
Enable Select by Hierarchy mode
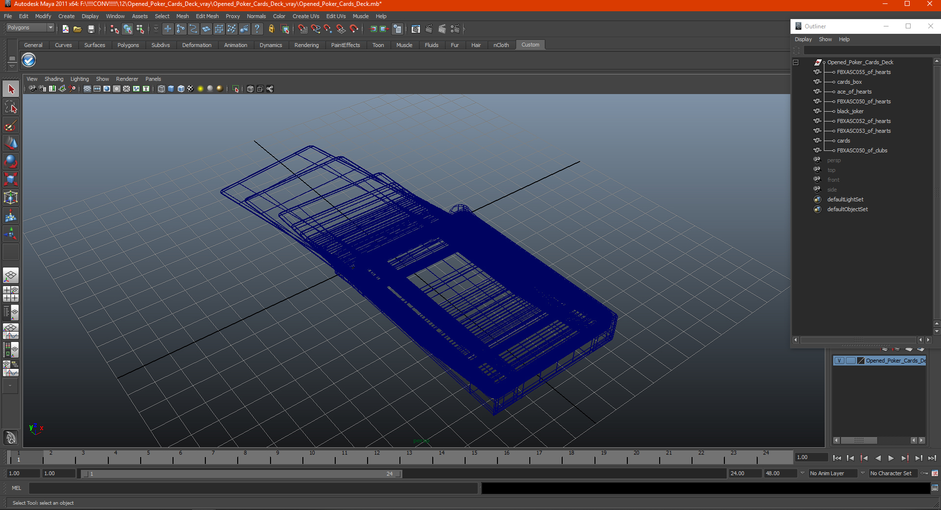click(x=115, y=29)
